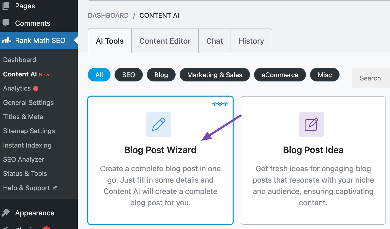Select the eCommerce filter pill
The image size is (390, 229).
(x=280, y=75)
